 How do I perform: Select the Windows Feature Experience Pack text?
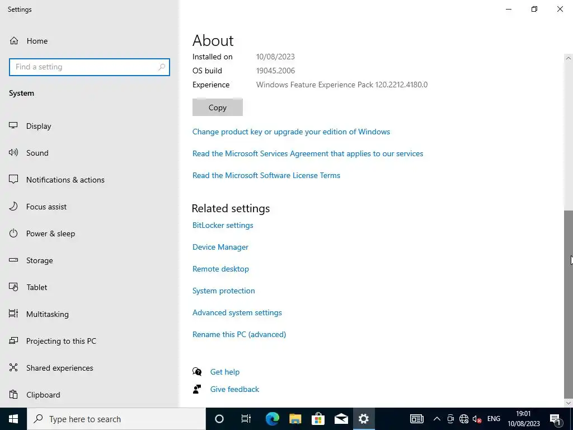pyautogui.click(x=342, y=85)
